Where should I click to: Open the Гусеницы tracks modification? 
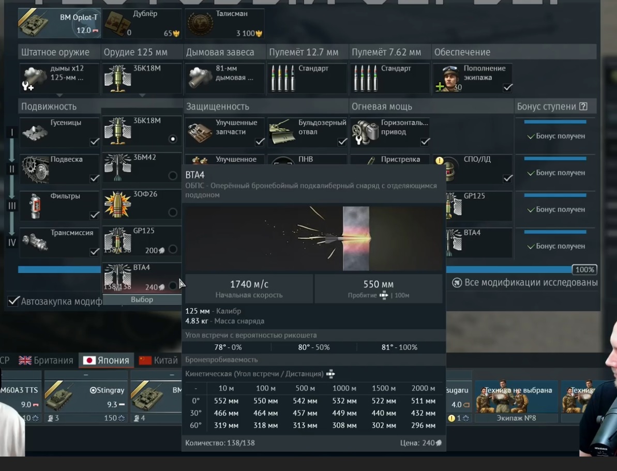tap(59, 132)
